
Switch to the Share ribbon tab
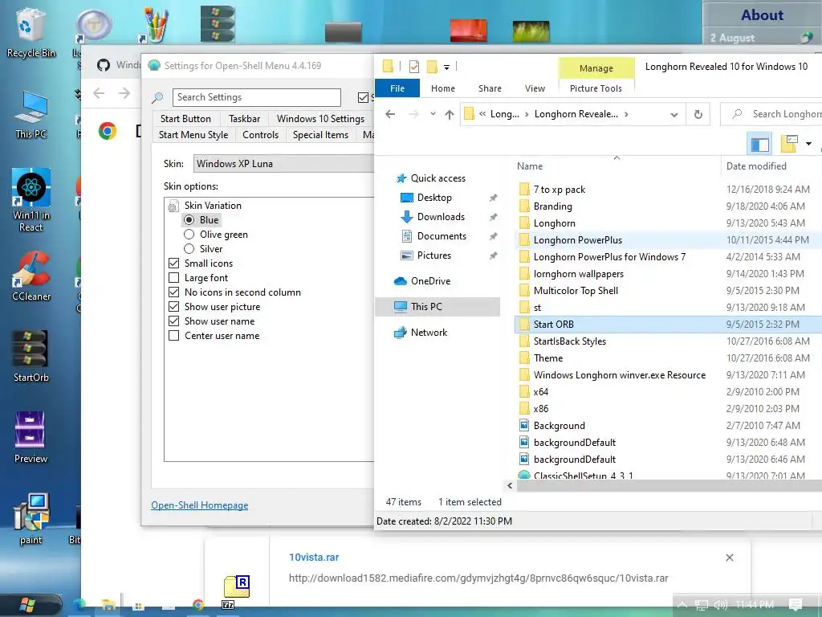point(490,88)
